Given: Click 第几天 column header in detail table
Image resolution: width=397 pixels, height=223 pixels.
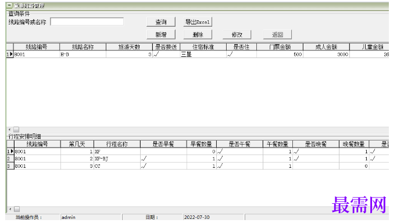Looking at the screenshot, I should coord(77,144).
